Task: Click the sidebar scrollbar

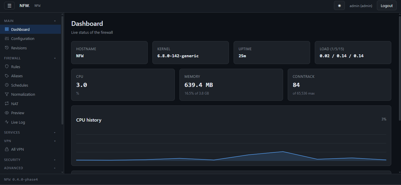Action: pos(62,70)
